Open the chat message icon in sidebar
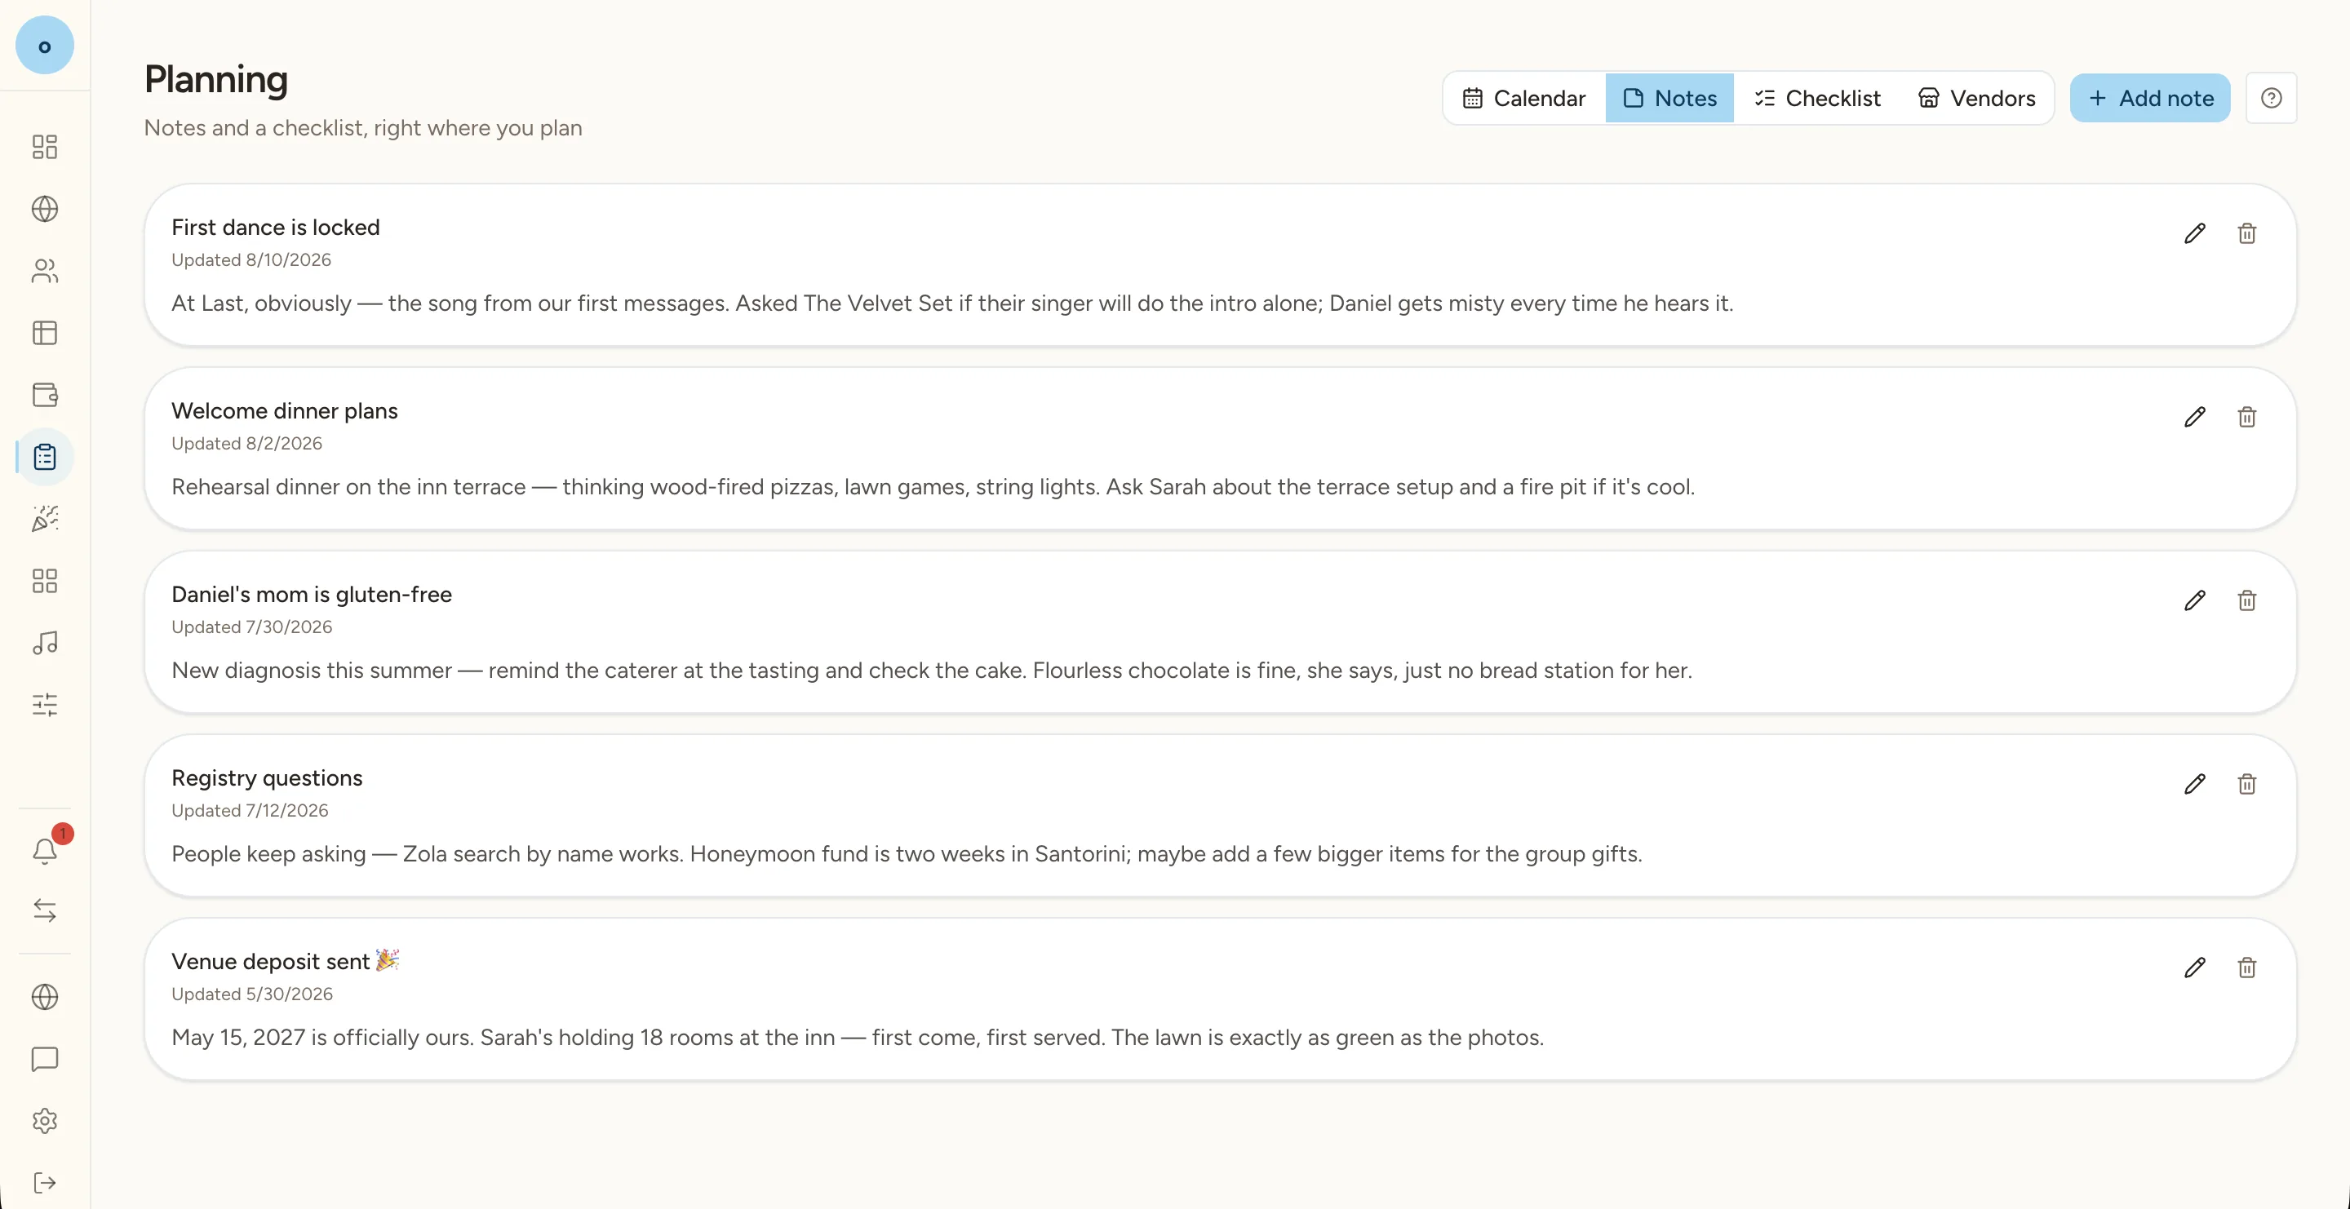 [x=45, y=1059]
